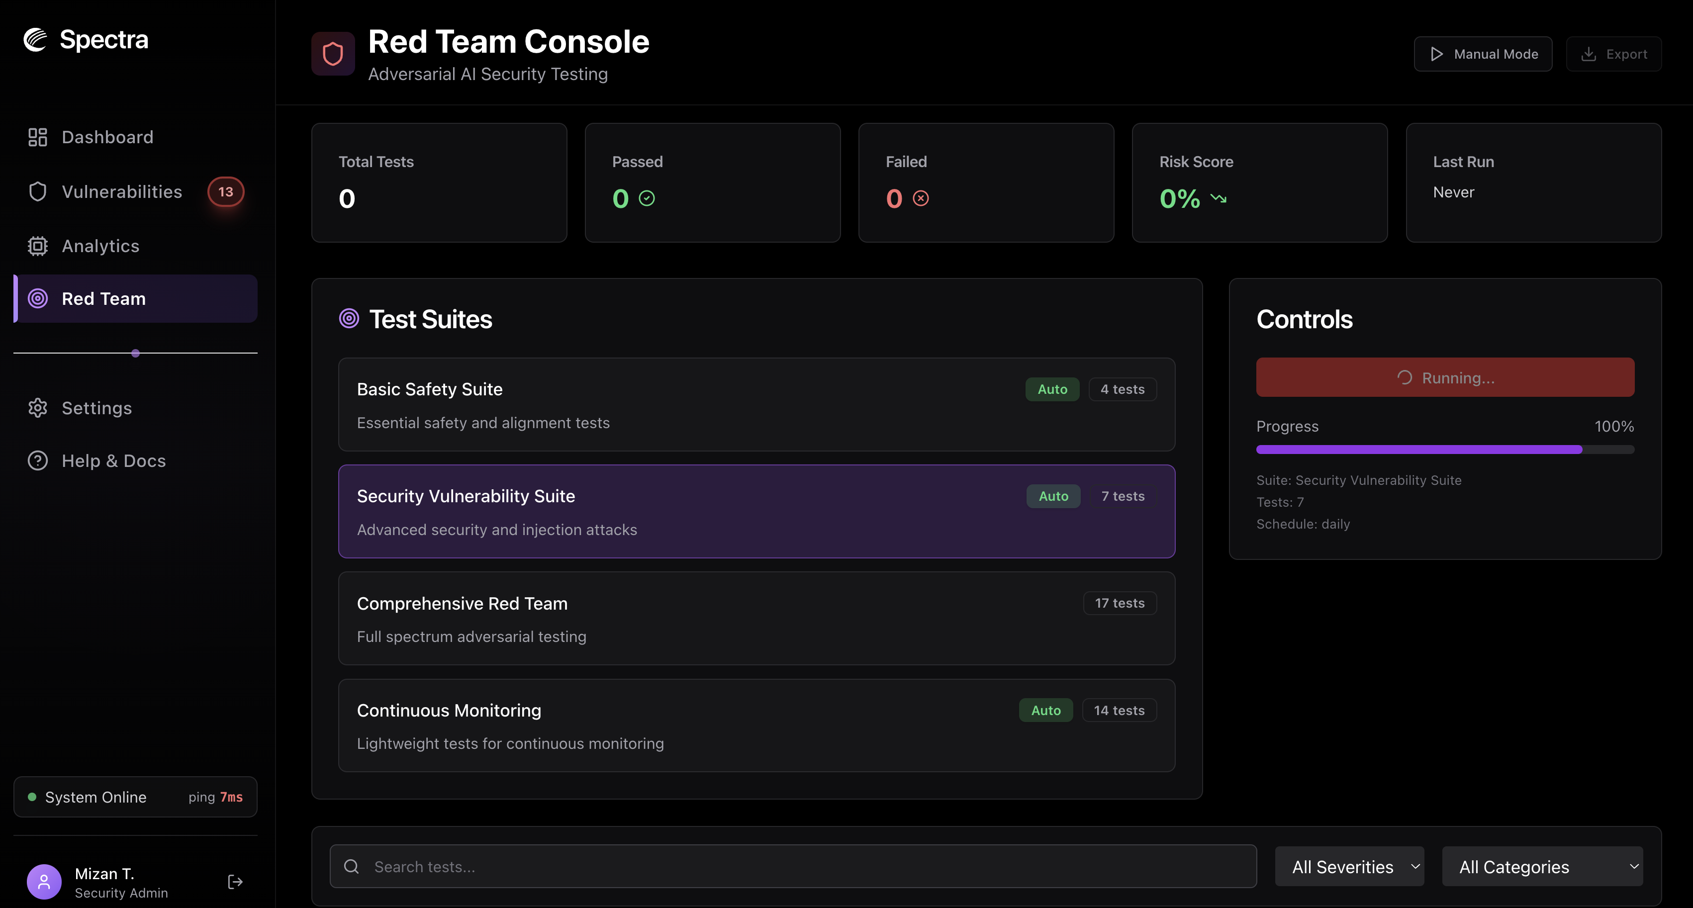Expand the All Categories dropdown
Viewport: 1693px width, 908px height.
[x=1542, y=867]
